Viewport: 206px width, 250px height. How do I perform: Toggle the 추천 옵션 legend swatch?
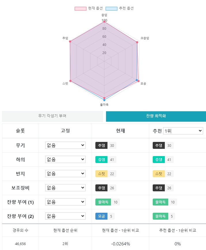tap(111, 8)
